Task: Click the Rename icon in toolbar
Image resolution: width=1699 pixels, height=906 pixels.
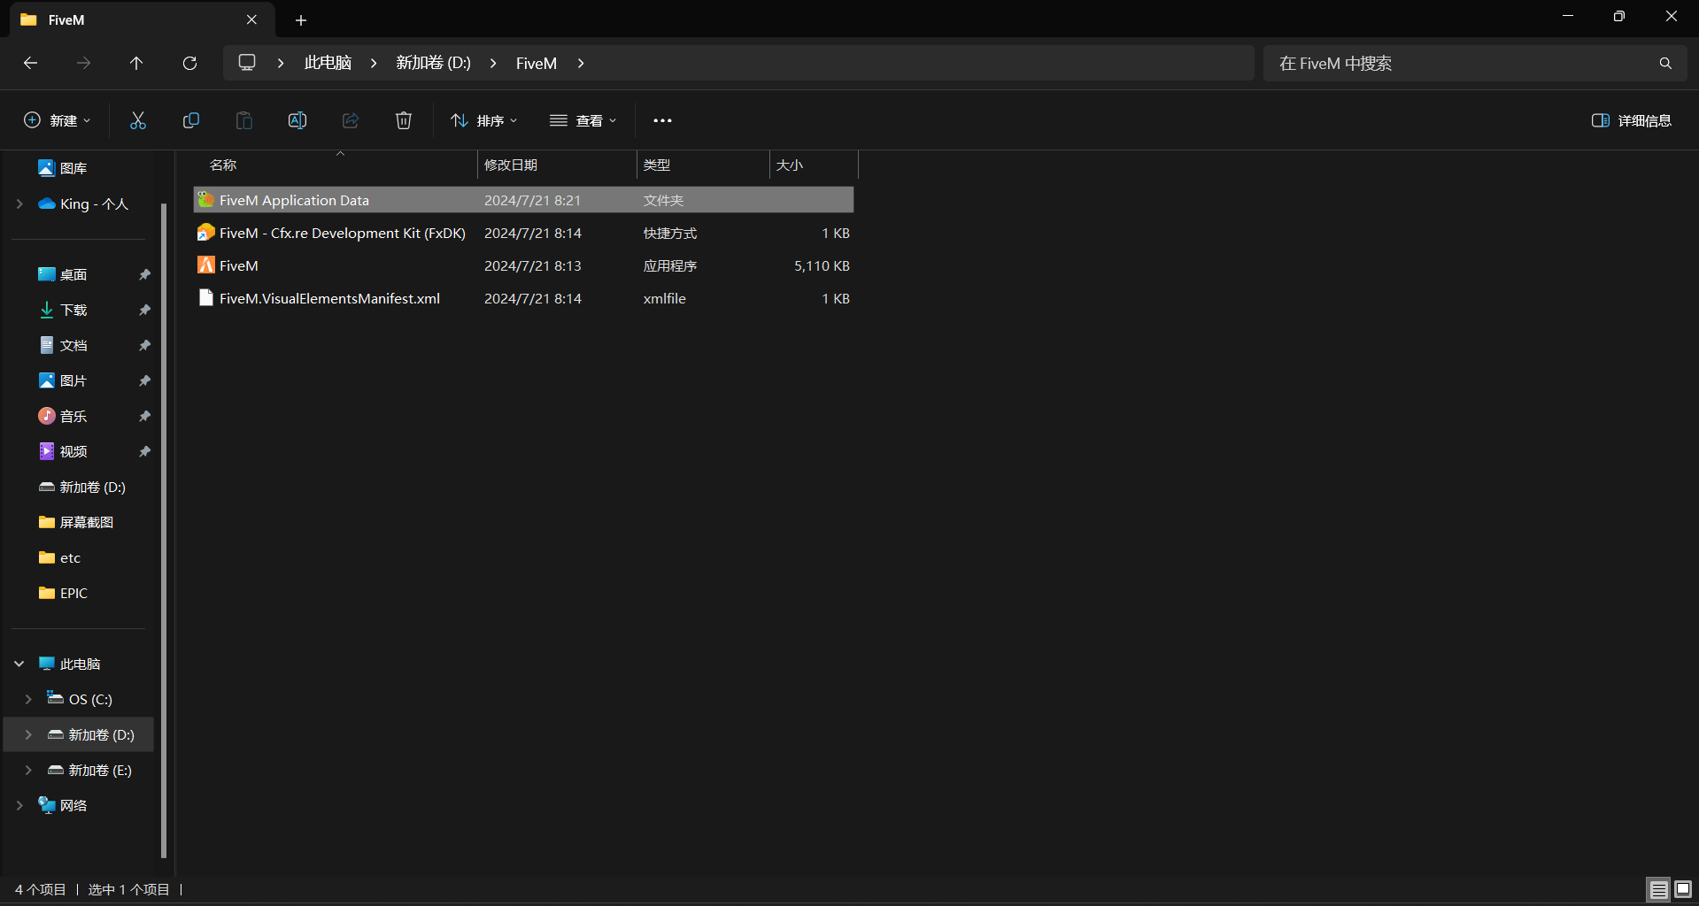Action: [297, 120]
